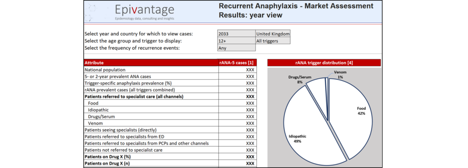Select 'Trigger-specific anaphylaxis prevalence (%)' cell
This screenshot has width=468, height=168.
tap(151, 83)
